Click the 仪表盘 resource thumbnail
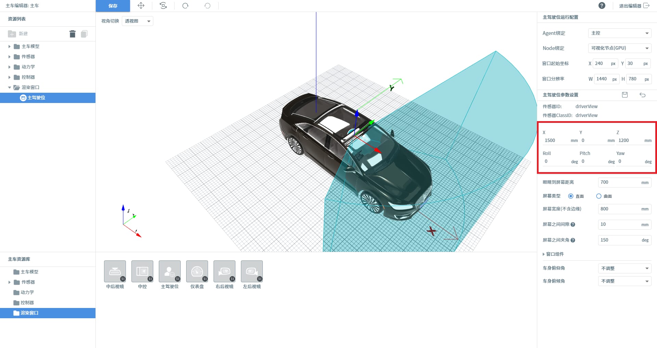 [x=197, y=271]
